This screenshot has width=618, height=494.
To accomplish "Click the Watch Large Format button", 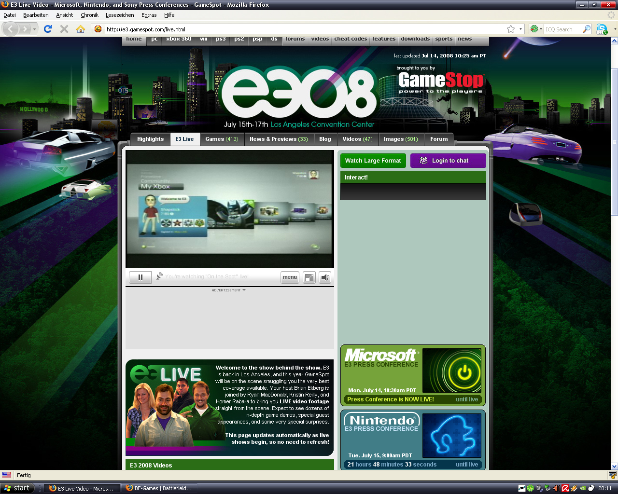I will pos(373,161).
